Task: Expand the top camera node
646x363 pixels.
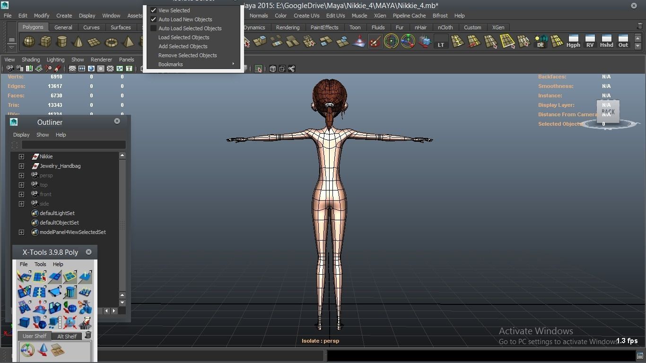Action: (21, 185)
